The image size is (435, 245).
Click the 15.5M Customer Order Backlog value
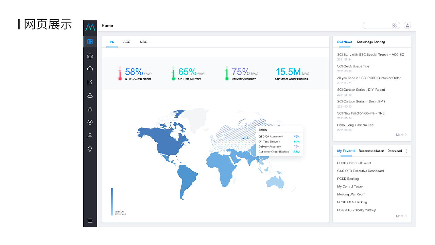288,72
